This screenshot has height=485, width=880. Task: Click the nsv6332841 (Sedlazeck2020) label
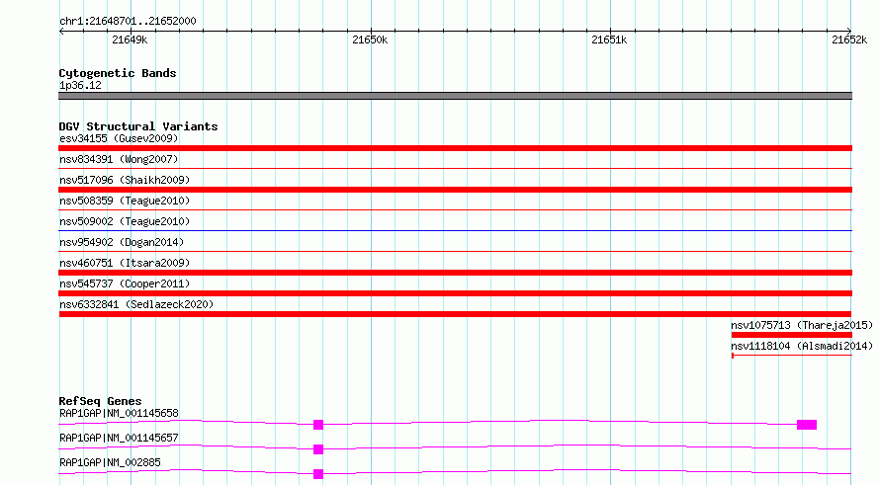tap(136, 304)
